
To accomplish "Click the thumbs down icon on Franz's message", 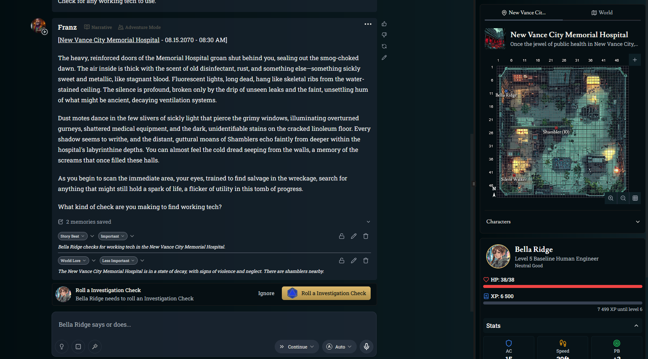I will [x=384, y=35].
